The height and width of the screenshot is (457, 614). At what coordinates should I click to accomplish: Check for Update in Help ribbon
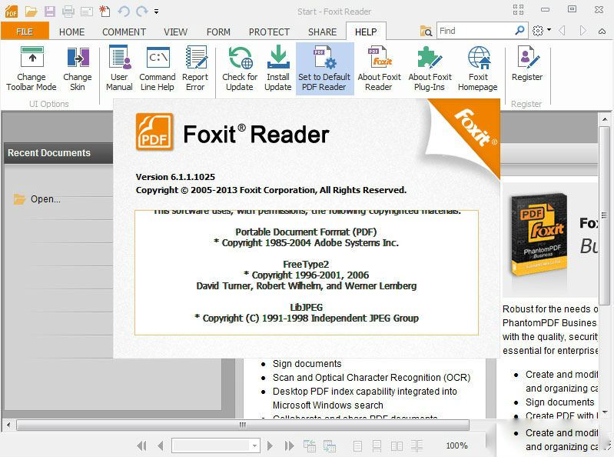[x=240, y=68]
